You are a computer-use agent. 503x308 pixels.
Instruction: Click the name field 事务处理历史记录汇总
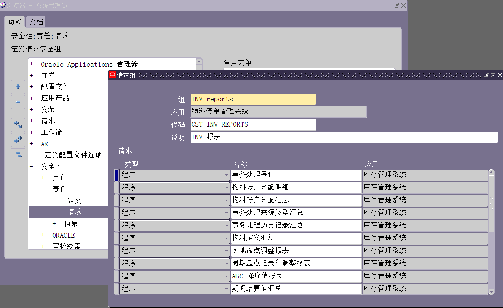pos(296,226)
